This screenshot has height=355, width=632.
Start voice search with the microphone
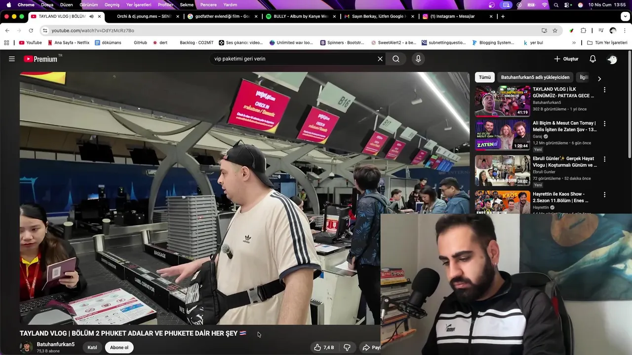click(418, 59)
